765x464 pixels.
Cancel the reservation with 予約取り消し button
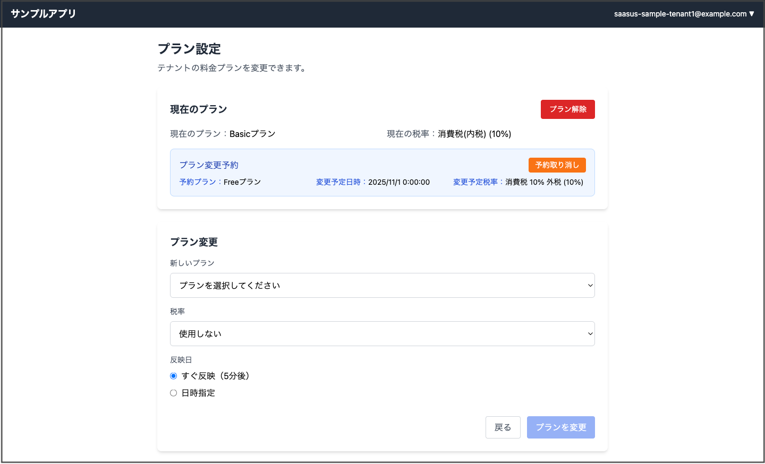[x=557, y=165]
